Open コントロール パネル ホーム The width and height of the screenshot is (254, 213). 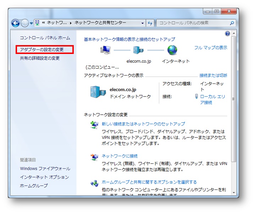45,38
